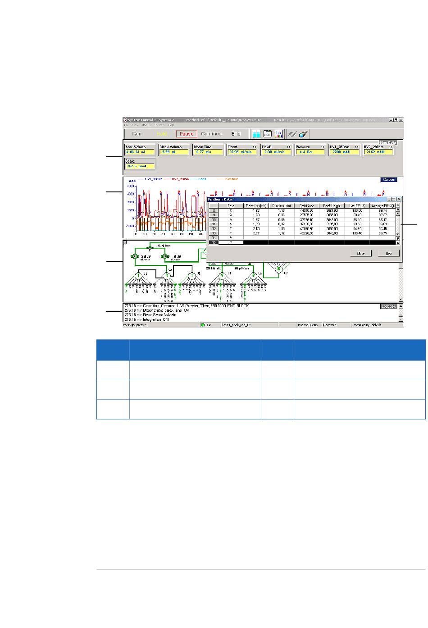This screenshot has width=428, height=628.
Task: Click the curves chart properties icon
Action: [x=278, y=134]
